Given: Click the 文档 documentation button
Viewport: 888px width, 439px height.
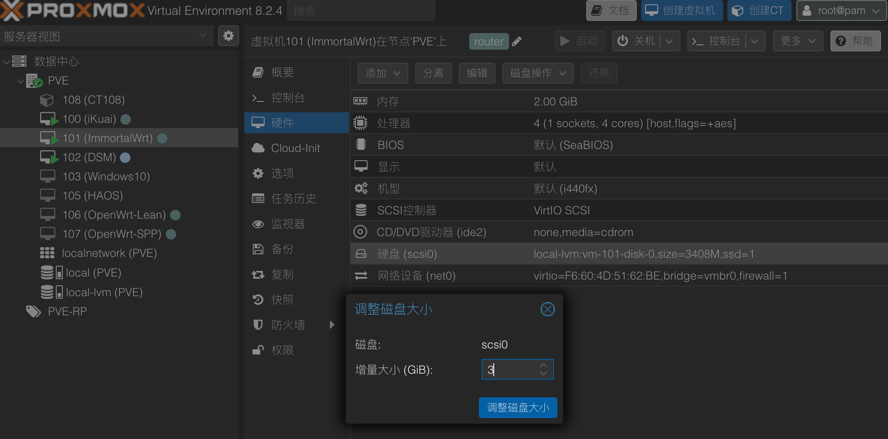Looking at the screenshot, I should 611,10.
